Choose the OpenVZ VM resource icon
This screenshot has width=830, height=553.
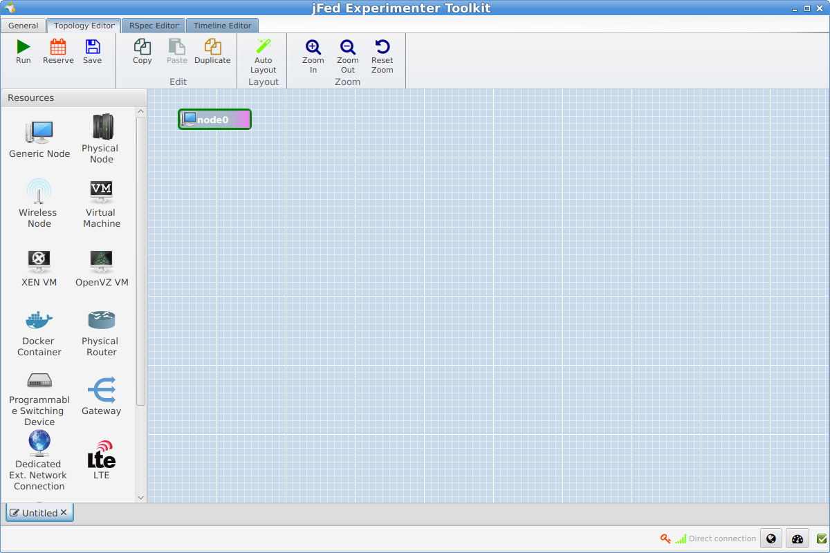pyautogui.click(x=102, y=261)
